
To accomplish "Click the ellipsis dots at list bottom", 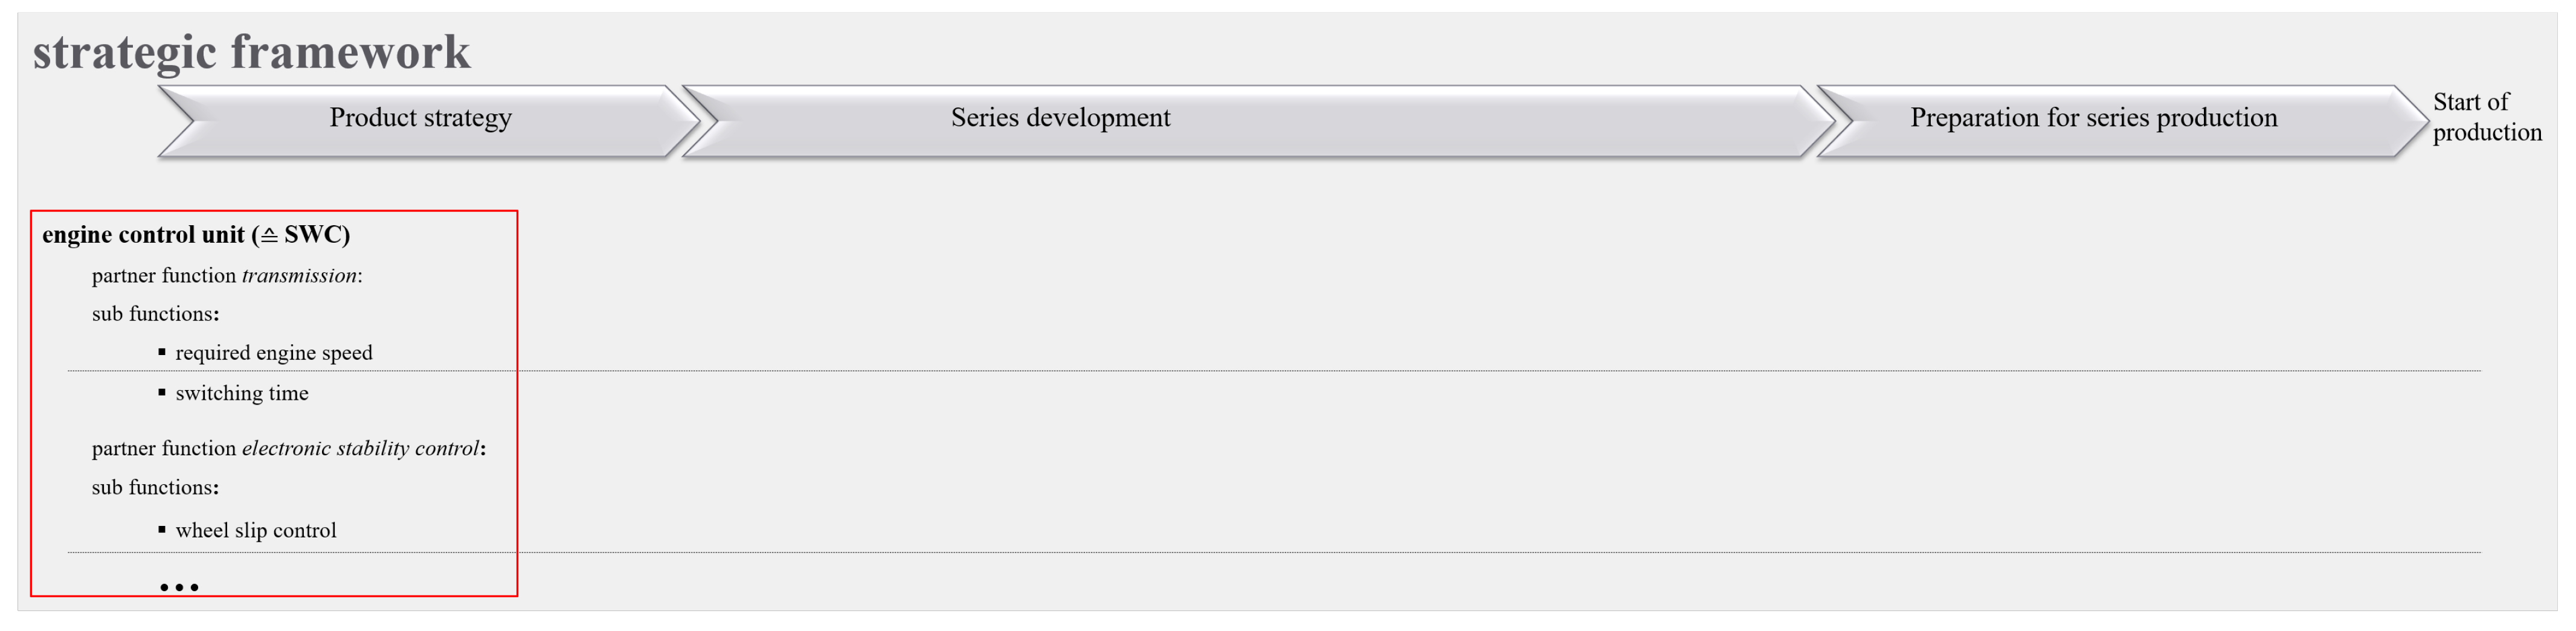I will point(179,588).
